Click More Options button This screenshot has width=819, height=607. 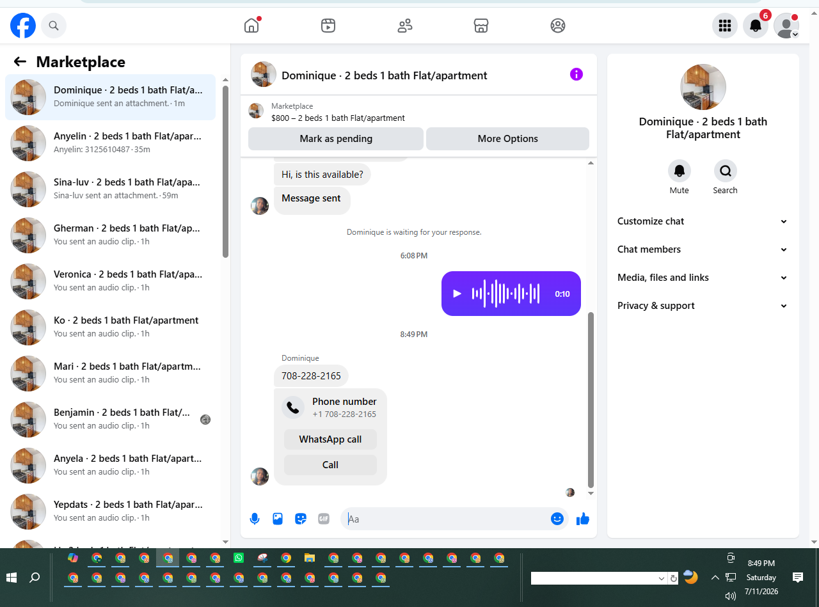pos(507,139)
